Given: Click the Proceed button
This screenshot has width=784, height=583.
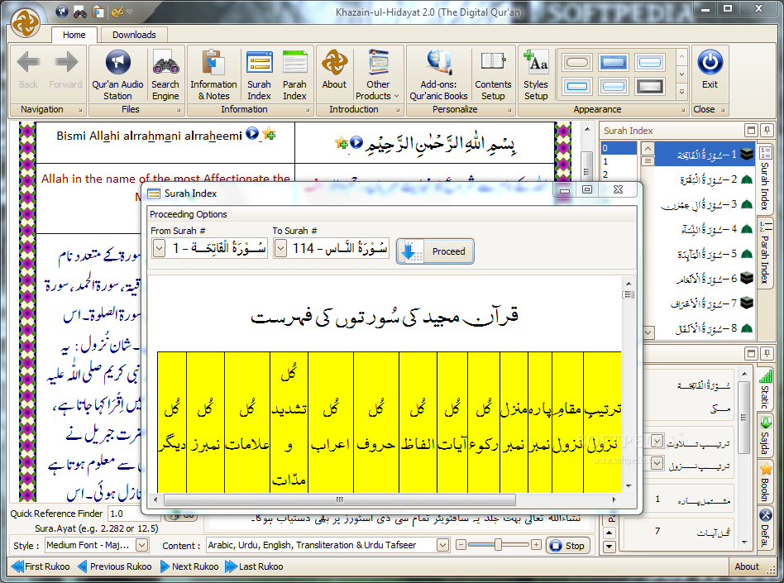Looking at the screenshot, I should [435, 251].
